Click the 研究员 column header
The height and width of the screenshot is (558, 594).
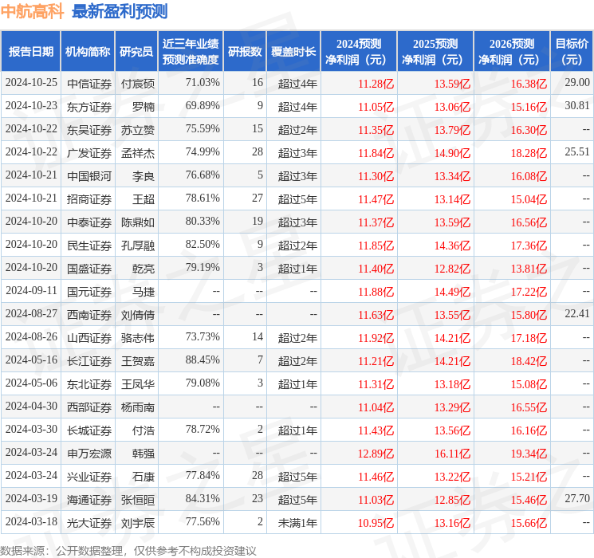tap(136, 52)
